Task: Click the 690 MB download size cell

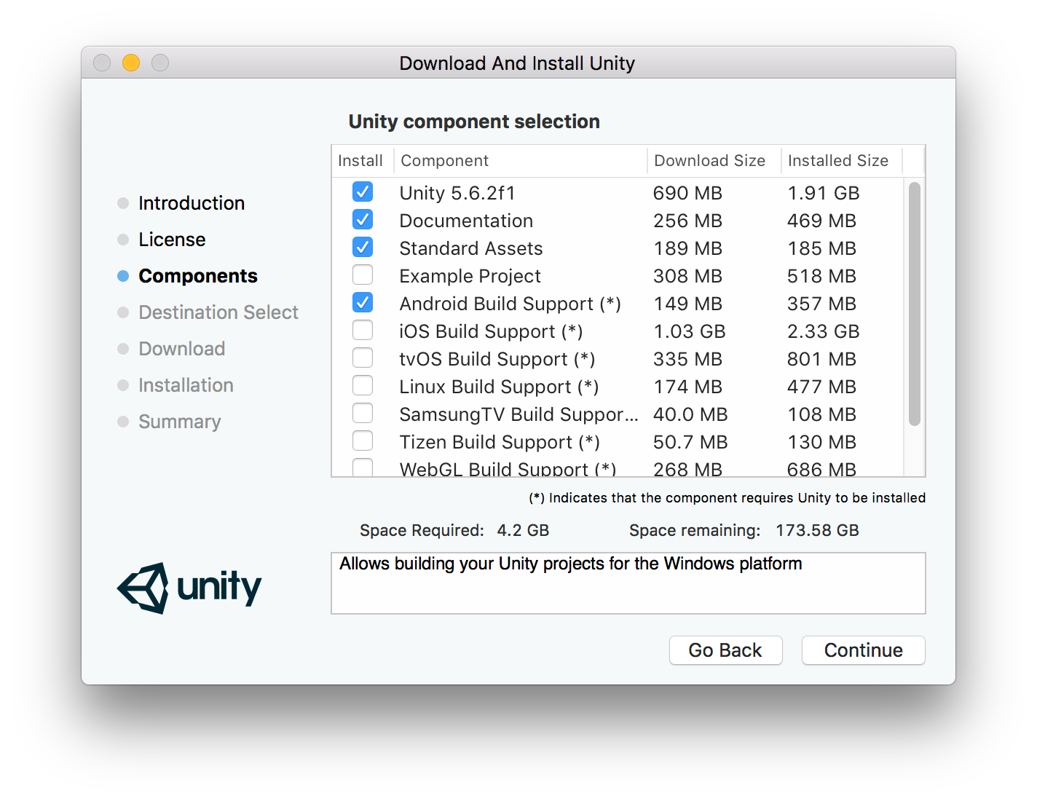Action: (687, 193)
